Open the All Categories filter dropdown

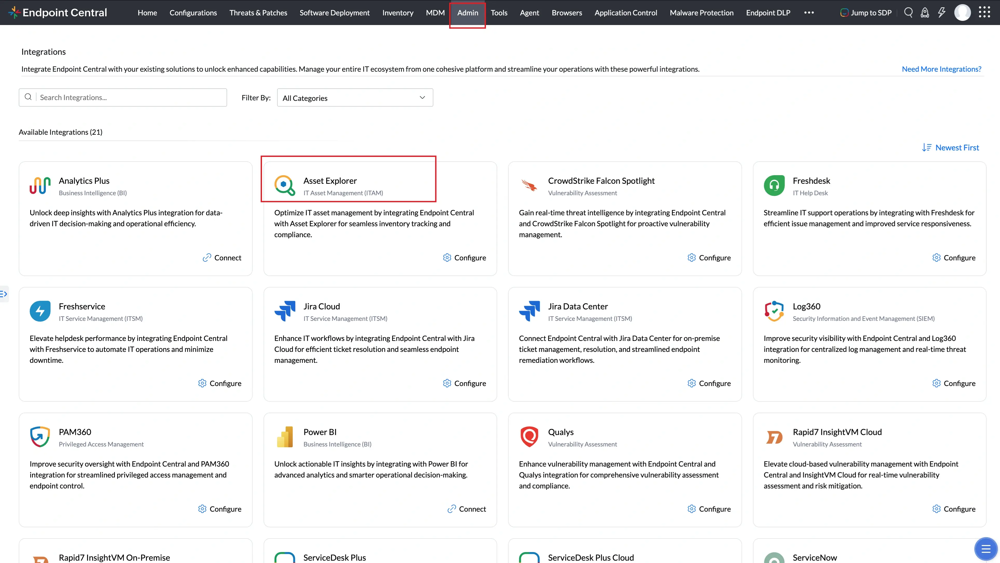coord(355,97)
